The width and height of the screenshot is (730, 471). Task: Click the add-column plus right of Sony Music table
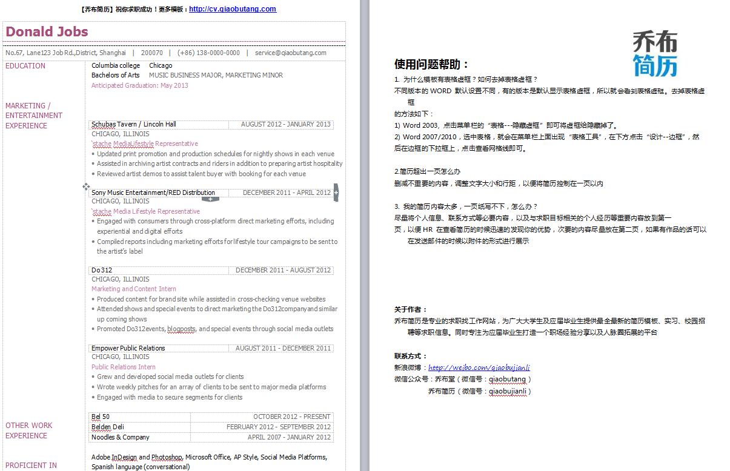(x=336, y=192)
